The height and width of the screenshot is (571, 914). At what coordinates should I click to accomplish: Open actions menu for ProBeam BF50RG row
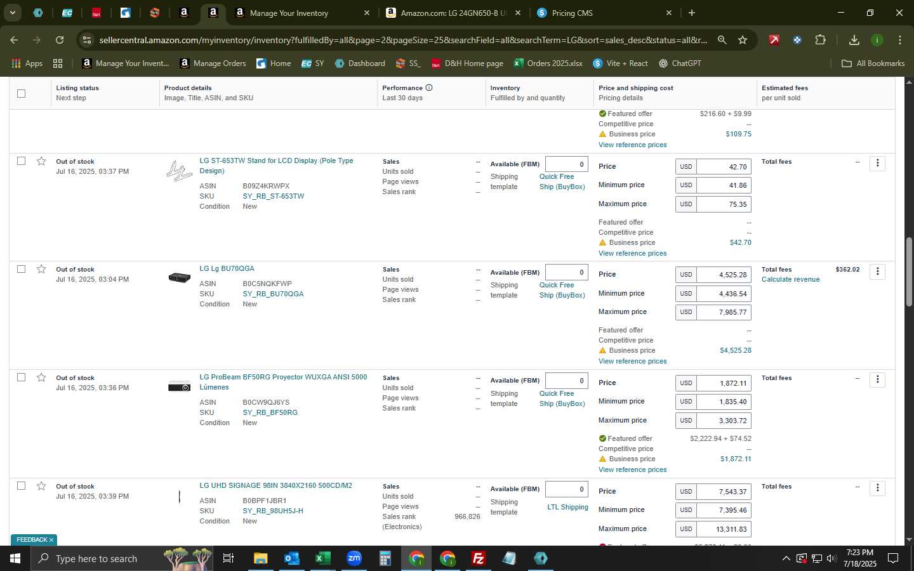pos(877,379)
